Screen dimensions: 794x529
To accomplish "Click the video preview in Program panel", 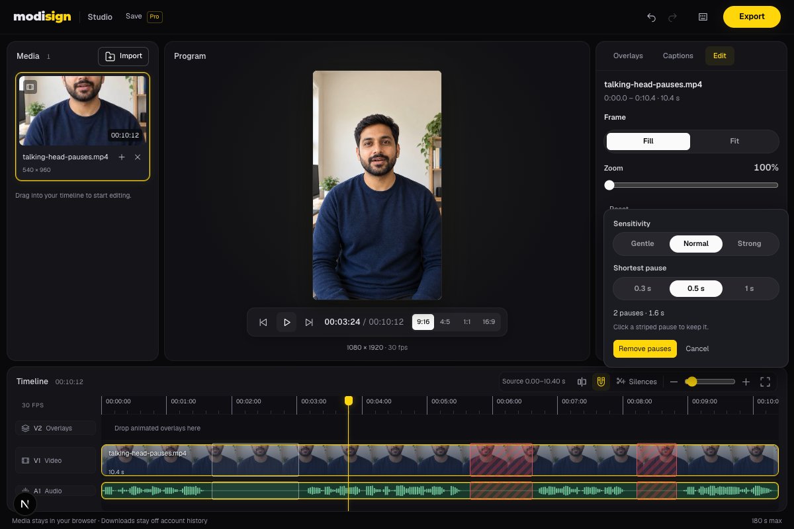I will click(x=377, y=185).
